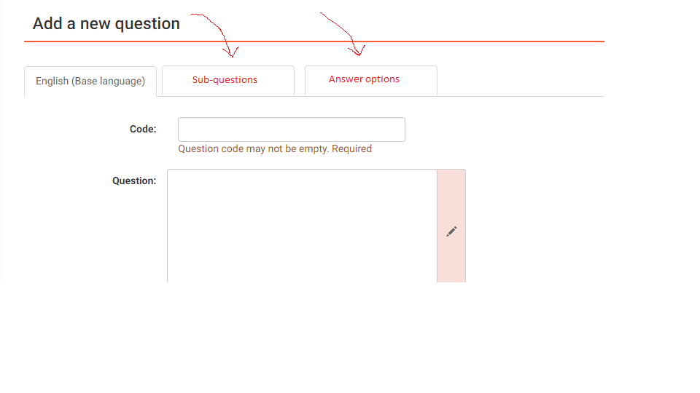Image resolution: width=700 pixels, height=393 pixels.
Task: Click empty tab bar space after Answer options
Action: pos(521,82)
